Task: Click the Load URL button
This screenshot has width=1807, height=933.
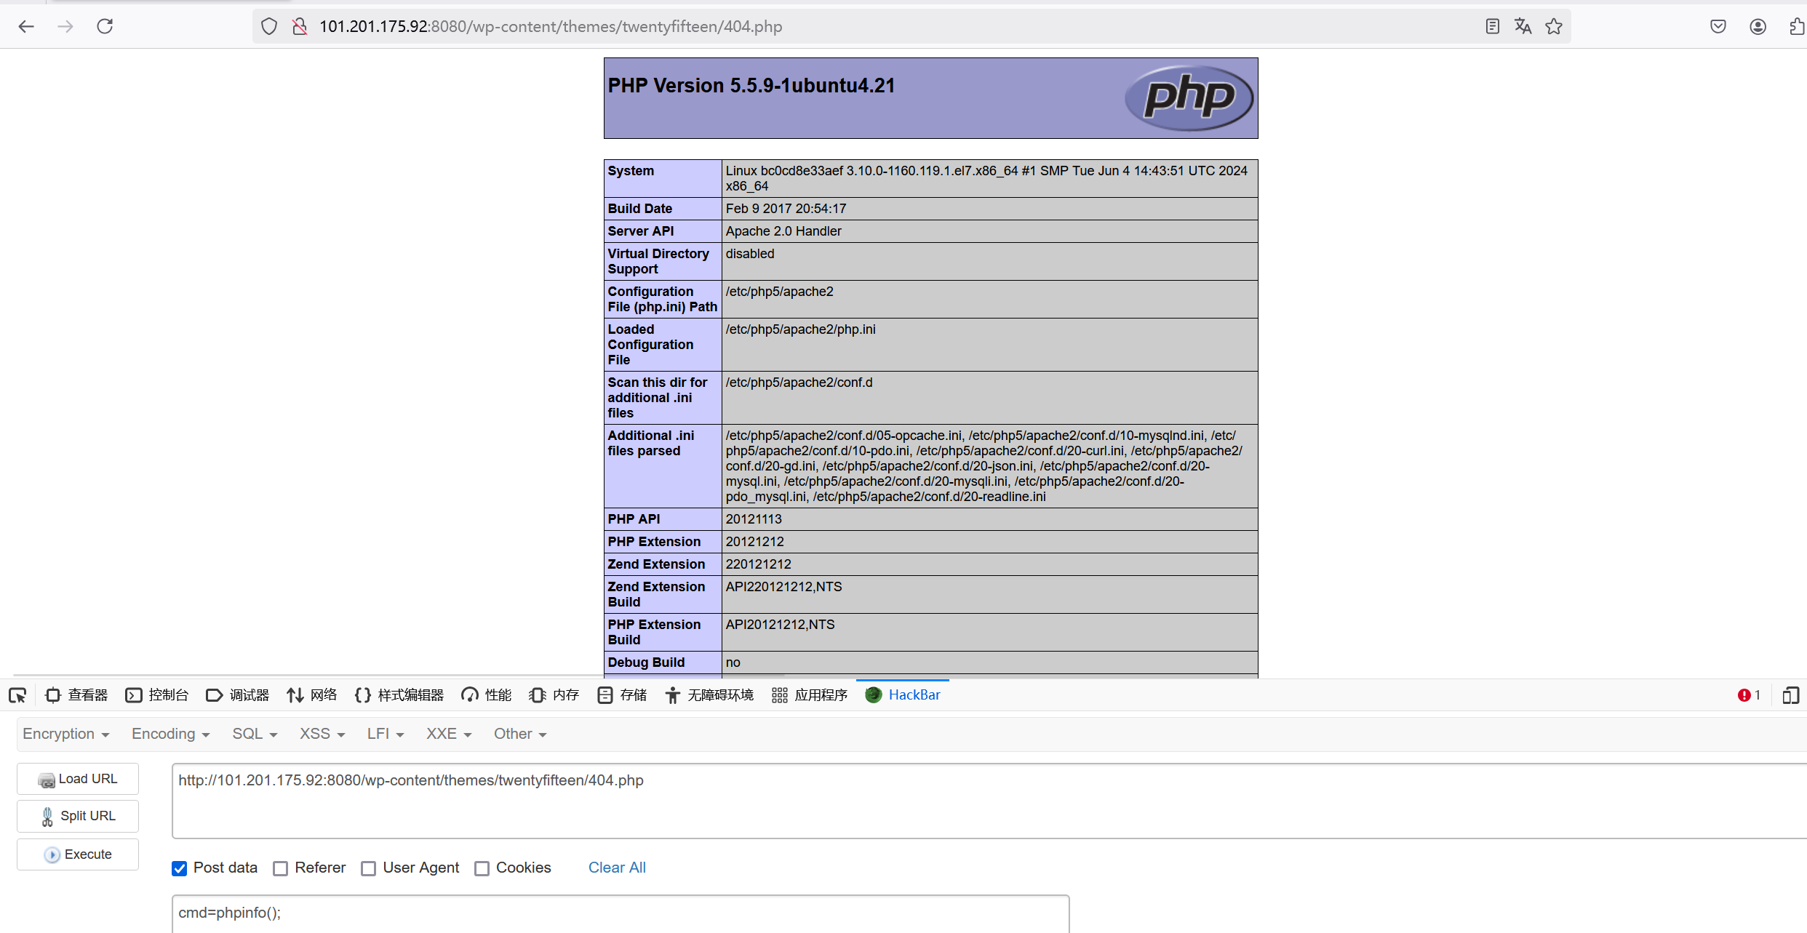Action: pos(78,779)
